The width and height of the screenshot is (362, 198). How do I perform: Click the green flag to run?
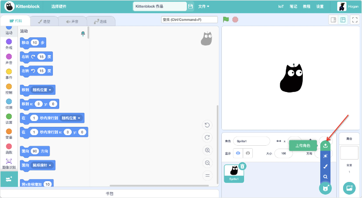[226, 19]
